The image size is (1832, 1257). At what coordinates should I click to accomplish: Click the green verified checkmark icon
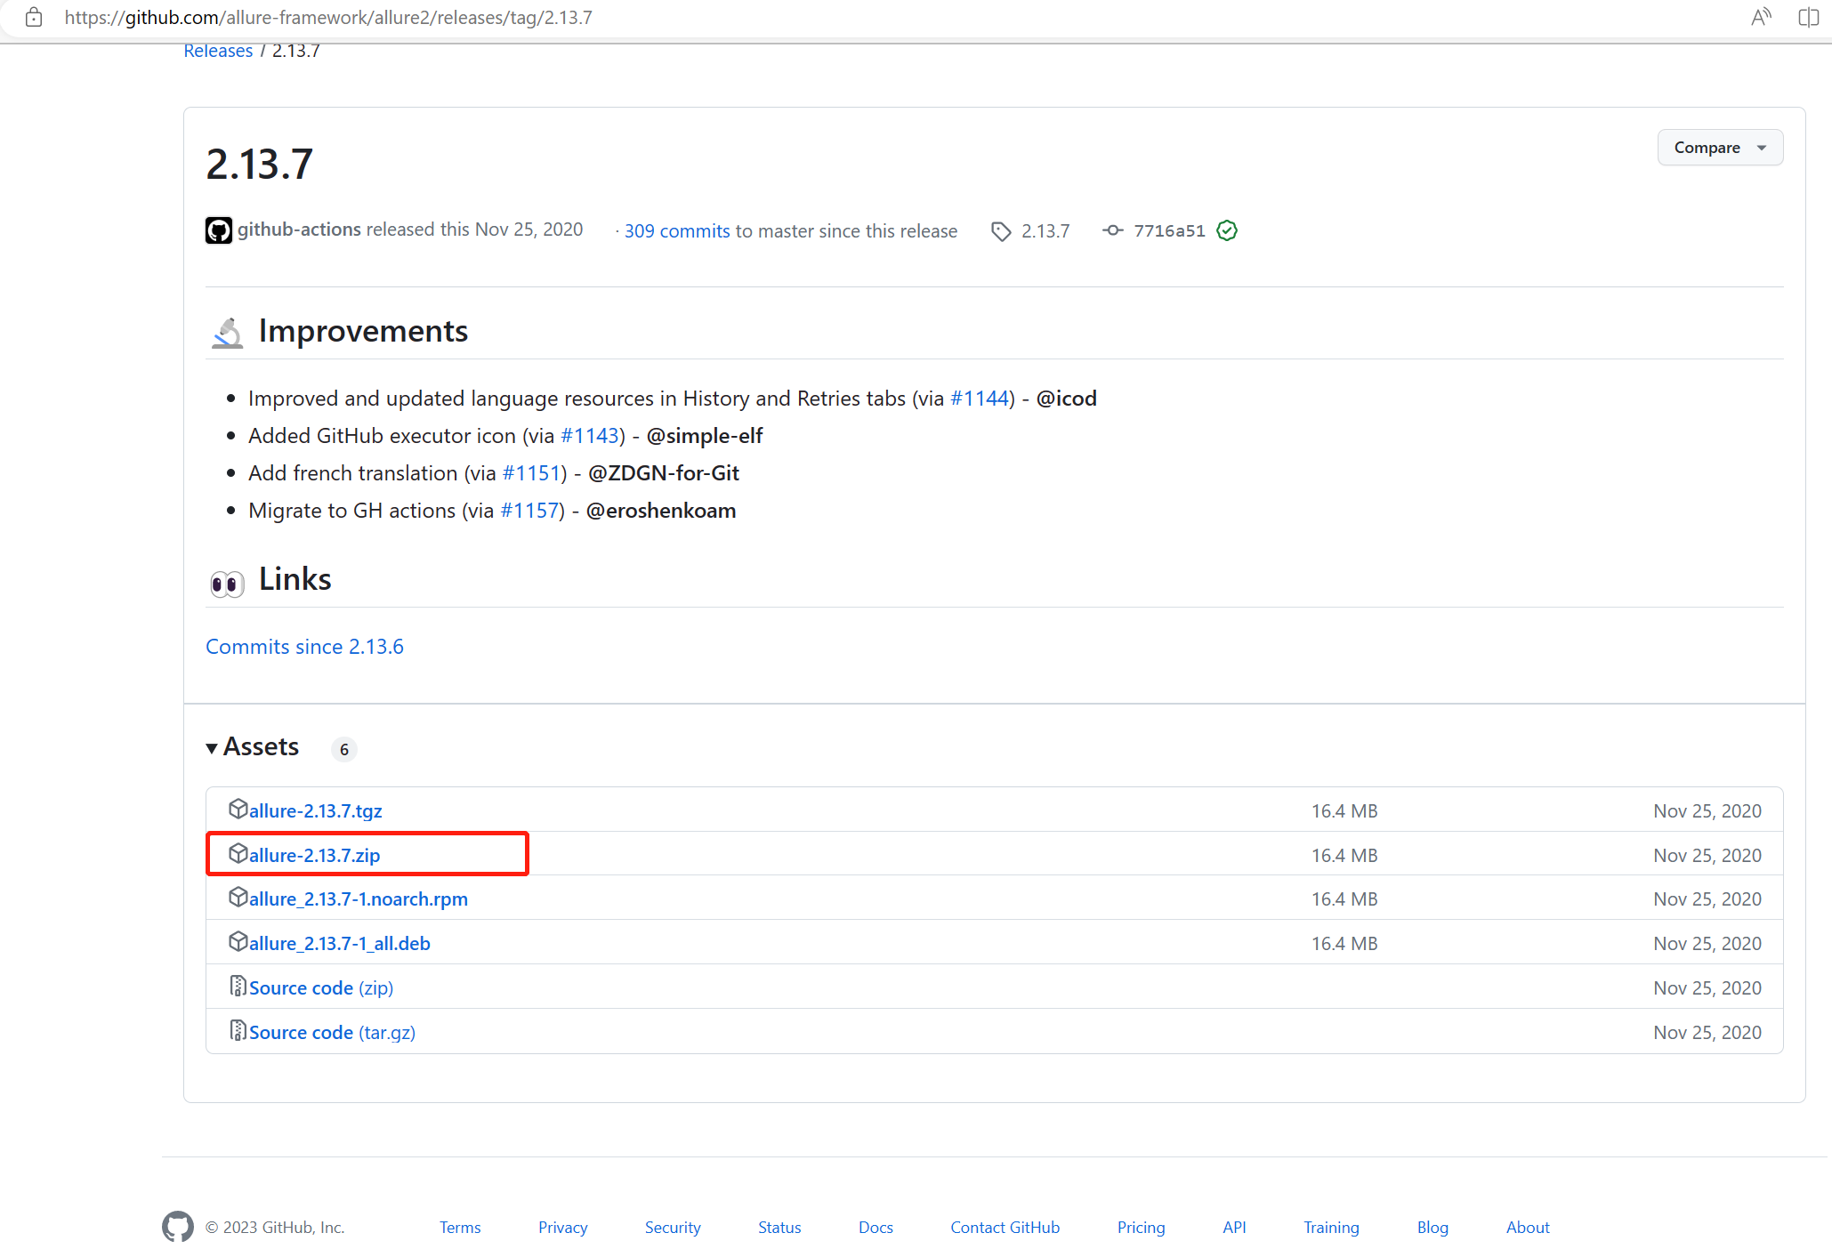1227,231
